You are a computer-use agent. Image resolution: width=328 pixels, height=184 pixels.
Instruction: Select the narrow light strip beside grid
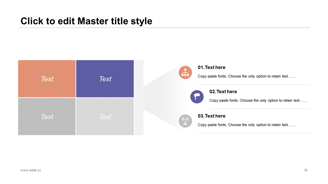[139, 98]
